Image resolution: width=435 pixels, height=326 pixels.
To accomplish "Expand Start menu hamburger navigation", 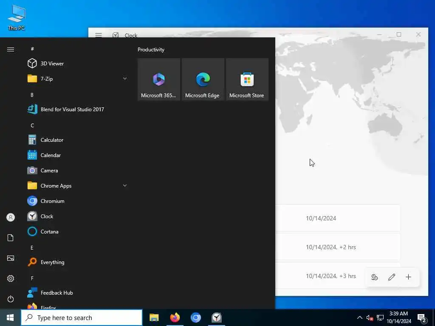I will 11,49.
